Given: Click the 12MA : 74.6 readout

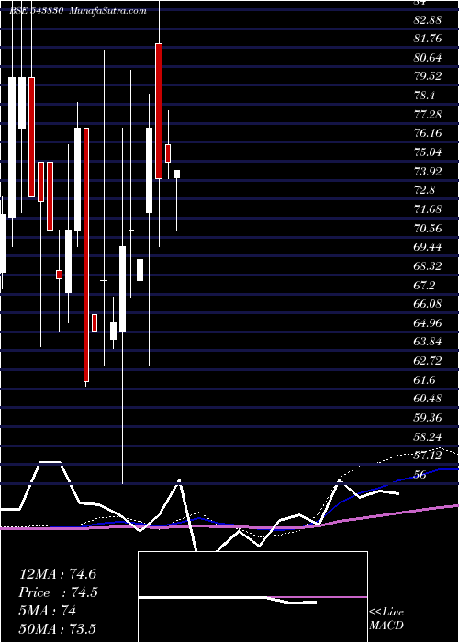Looking at the screenshot, I should tap(58, 574).
